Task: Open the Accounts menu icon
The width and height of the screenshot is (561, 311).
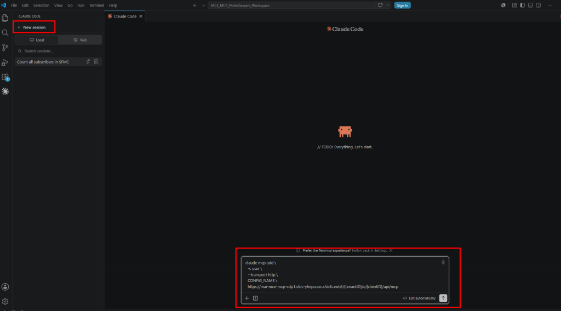Action: pos(5,287)
